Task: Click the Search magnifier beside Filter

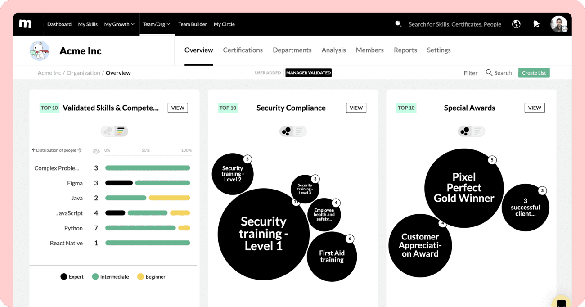Action: point(489,72)
